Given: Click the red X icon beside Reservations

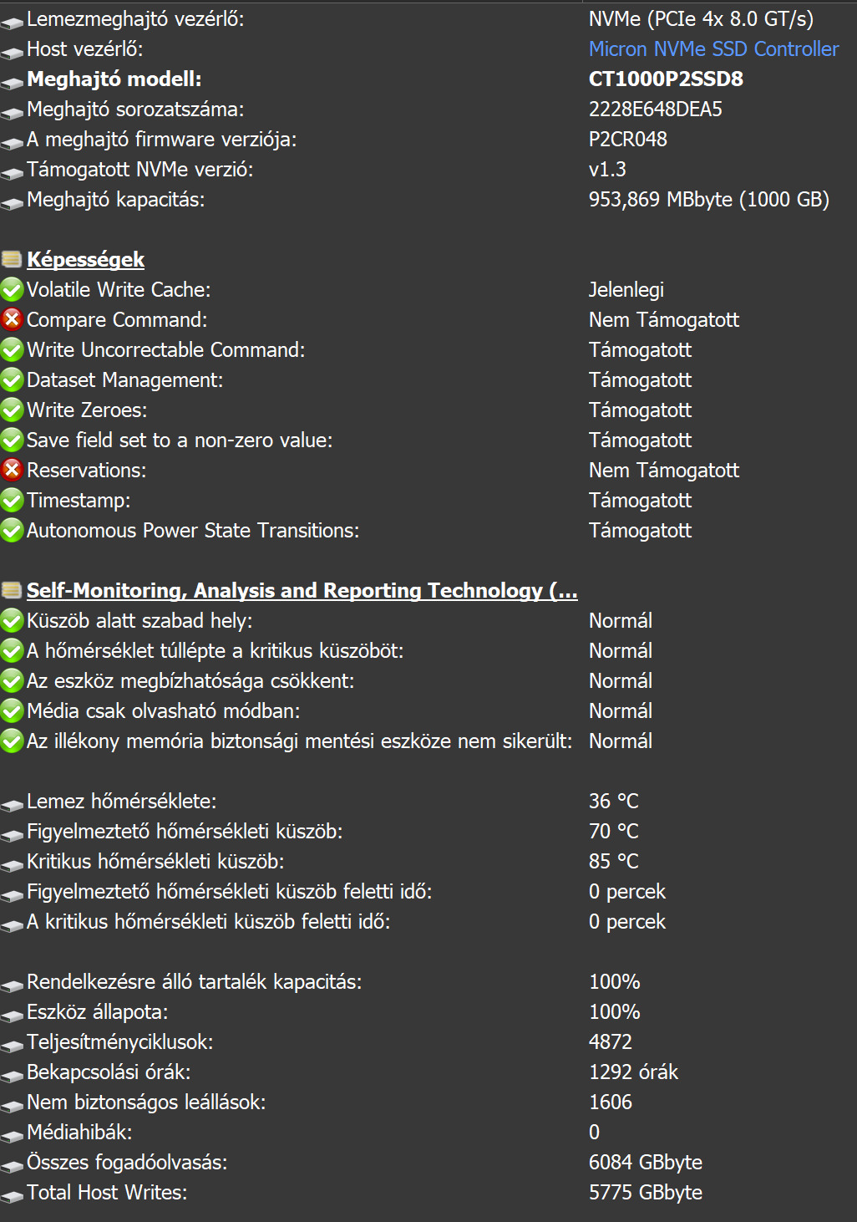Looking at the screenshot, I should coord(12,470).
